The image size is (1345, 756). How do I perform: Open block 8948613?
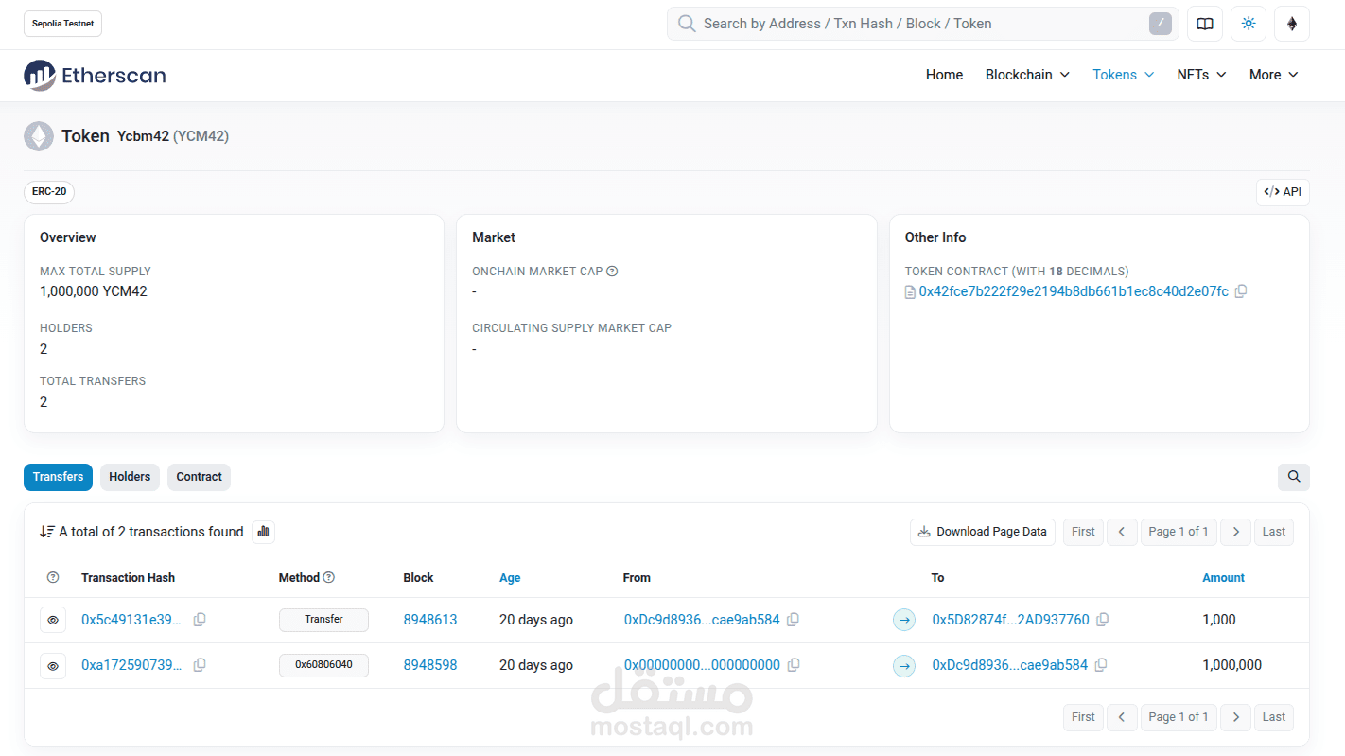tap(430, 620)
